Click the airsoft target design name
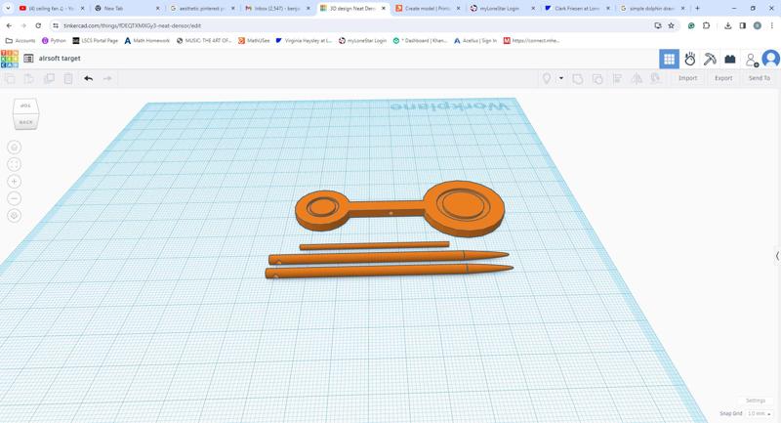The image size is (781, 423). click(60, 59)
